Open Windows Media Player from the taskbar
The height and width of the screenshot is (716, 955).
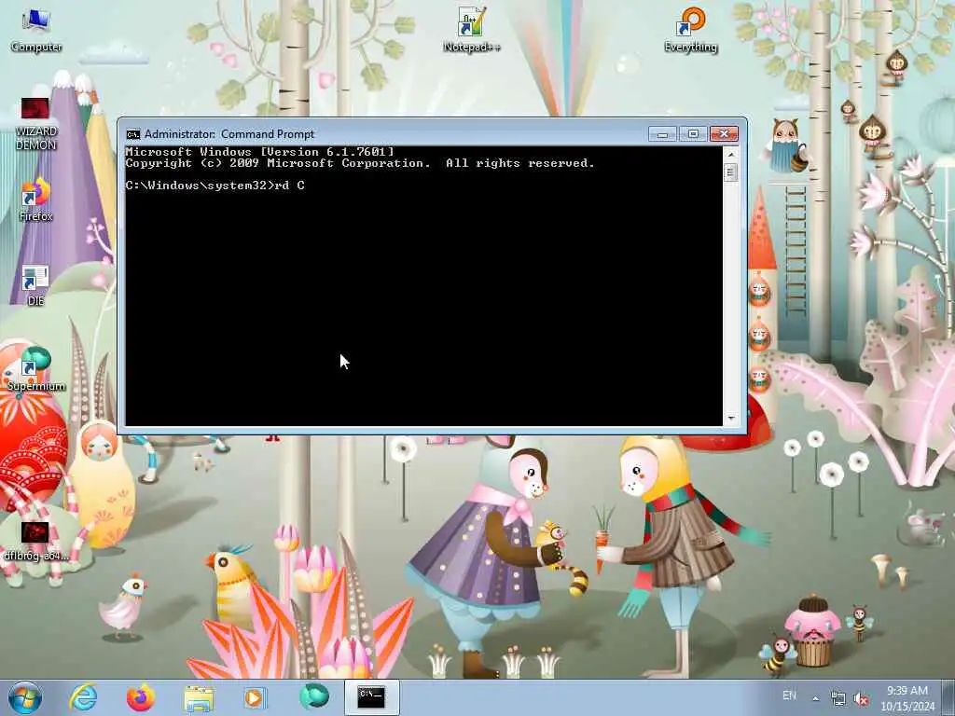[x=255, y=697]
